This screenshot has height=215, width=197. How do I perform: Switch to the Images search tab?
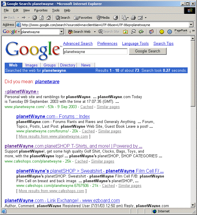point(31,65)
